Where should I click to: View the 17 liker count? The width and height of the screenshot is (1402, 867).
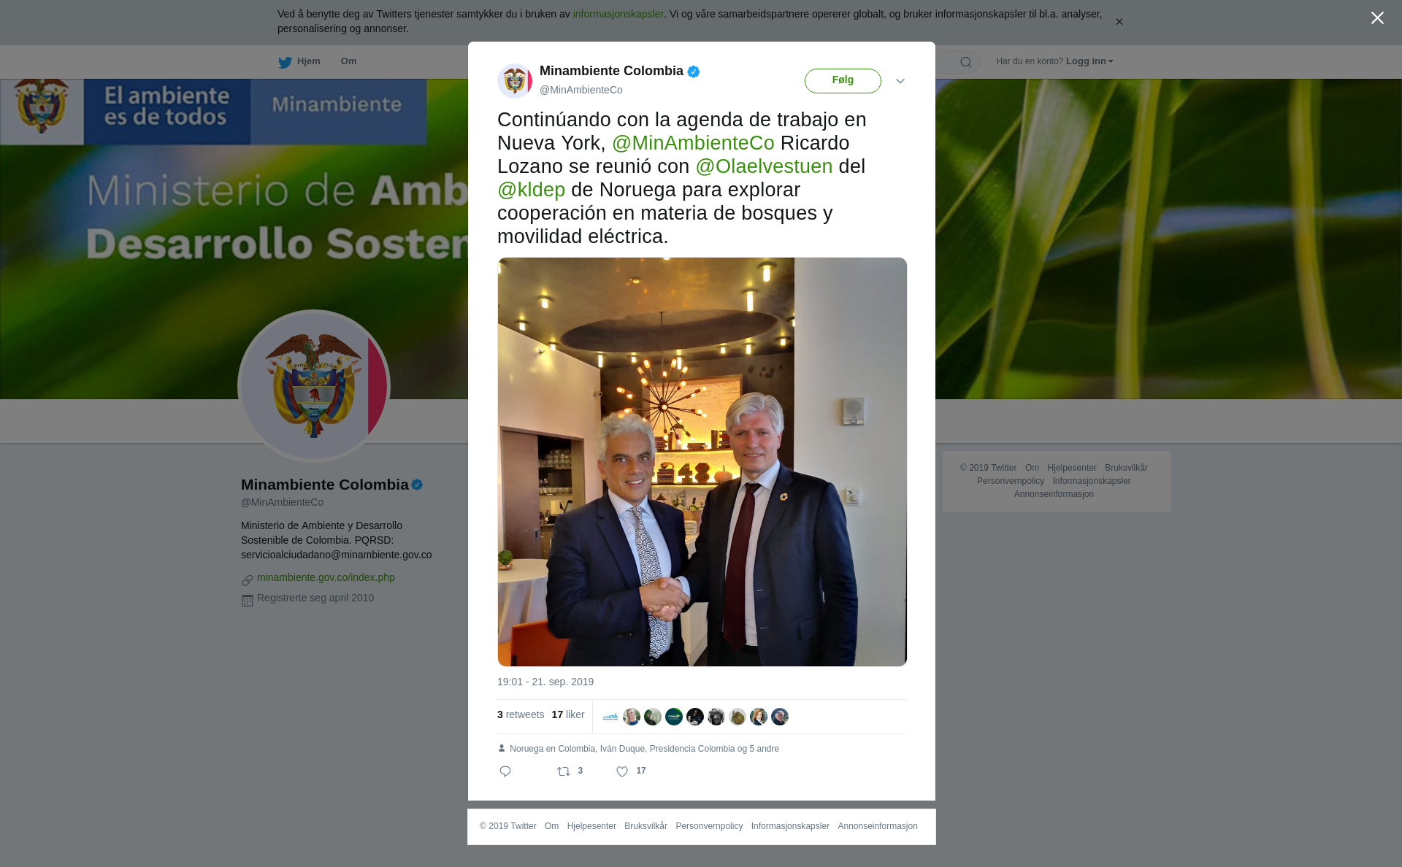point(568,714)
